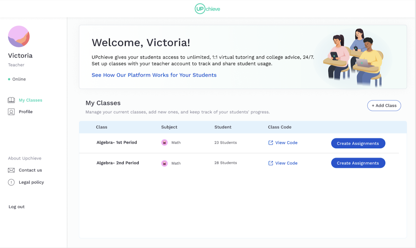Screen dimensions: 416x248
Task: Create Assignments for Algebra 2nd Period
Action: (358, 163)
